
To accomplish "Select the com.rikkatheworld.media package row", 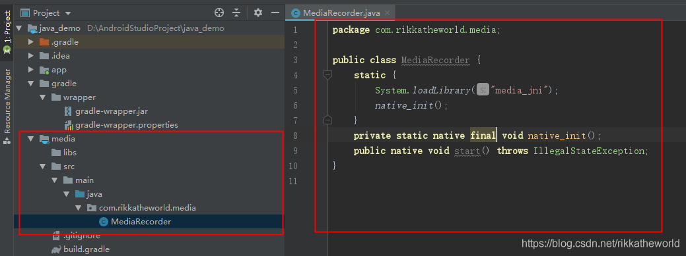I will click(149, 208).
